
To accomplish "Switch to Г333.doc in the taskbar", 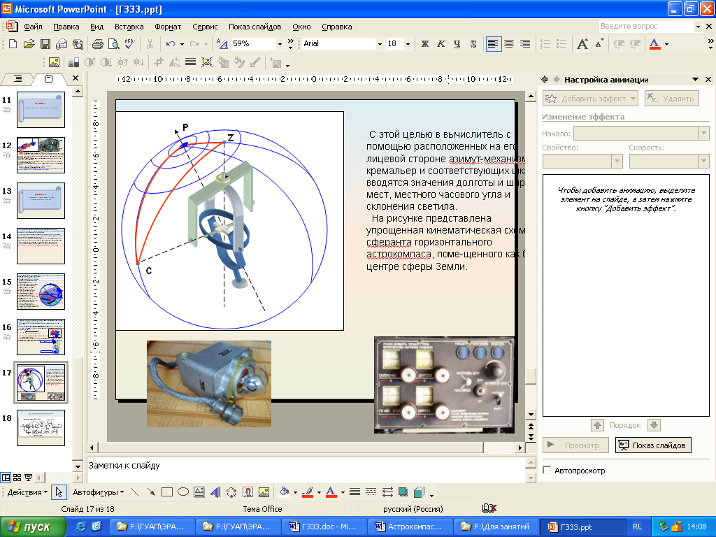I will click(x=323, y=527).
